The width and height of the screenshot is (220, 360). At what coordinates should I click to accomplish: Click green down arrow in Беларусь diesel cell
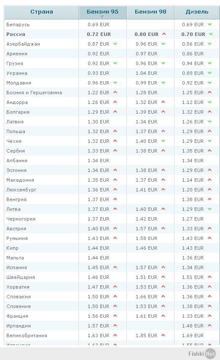tap(210, 25)
